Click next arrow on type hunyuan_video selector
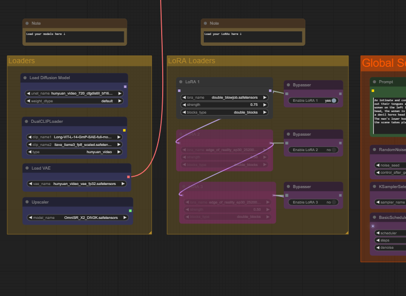The height and width of the screenshot is (296, 406). 119,152
